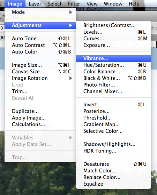Choose Hue/Saturation from Adjustments submenu
Viewport: 157px width, 195px height.
(113, 65)
